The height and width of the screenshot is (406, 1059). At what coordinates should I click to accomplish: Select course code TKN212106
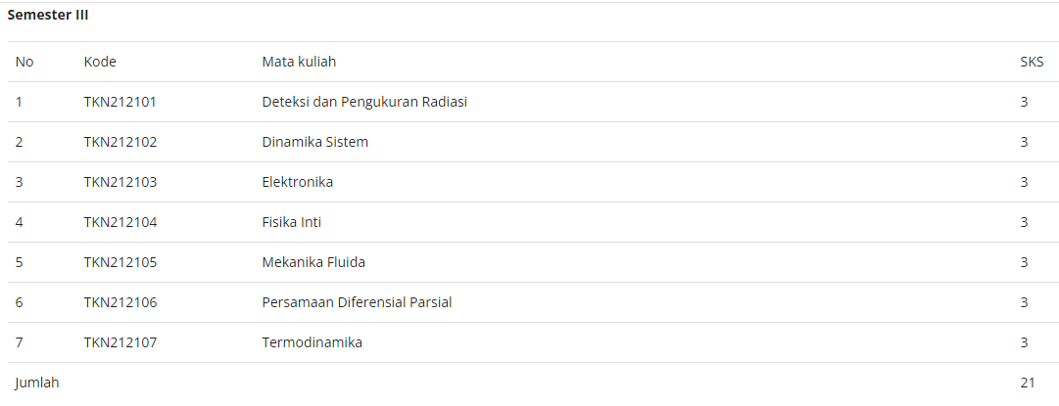coord(120,302)
